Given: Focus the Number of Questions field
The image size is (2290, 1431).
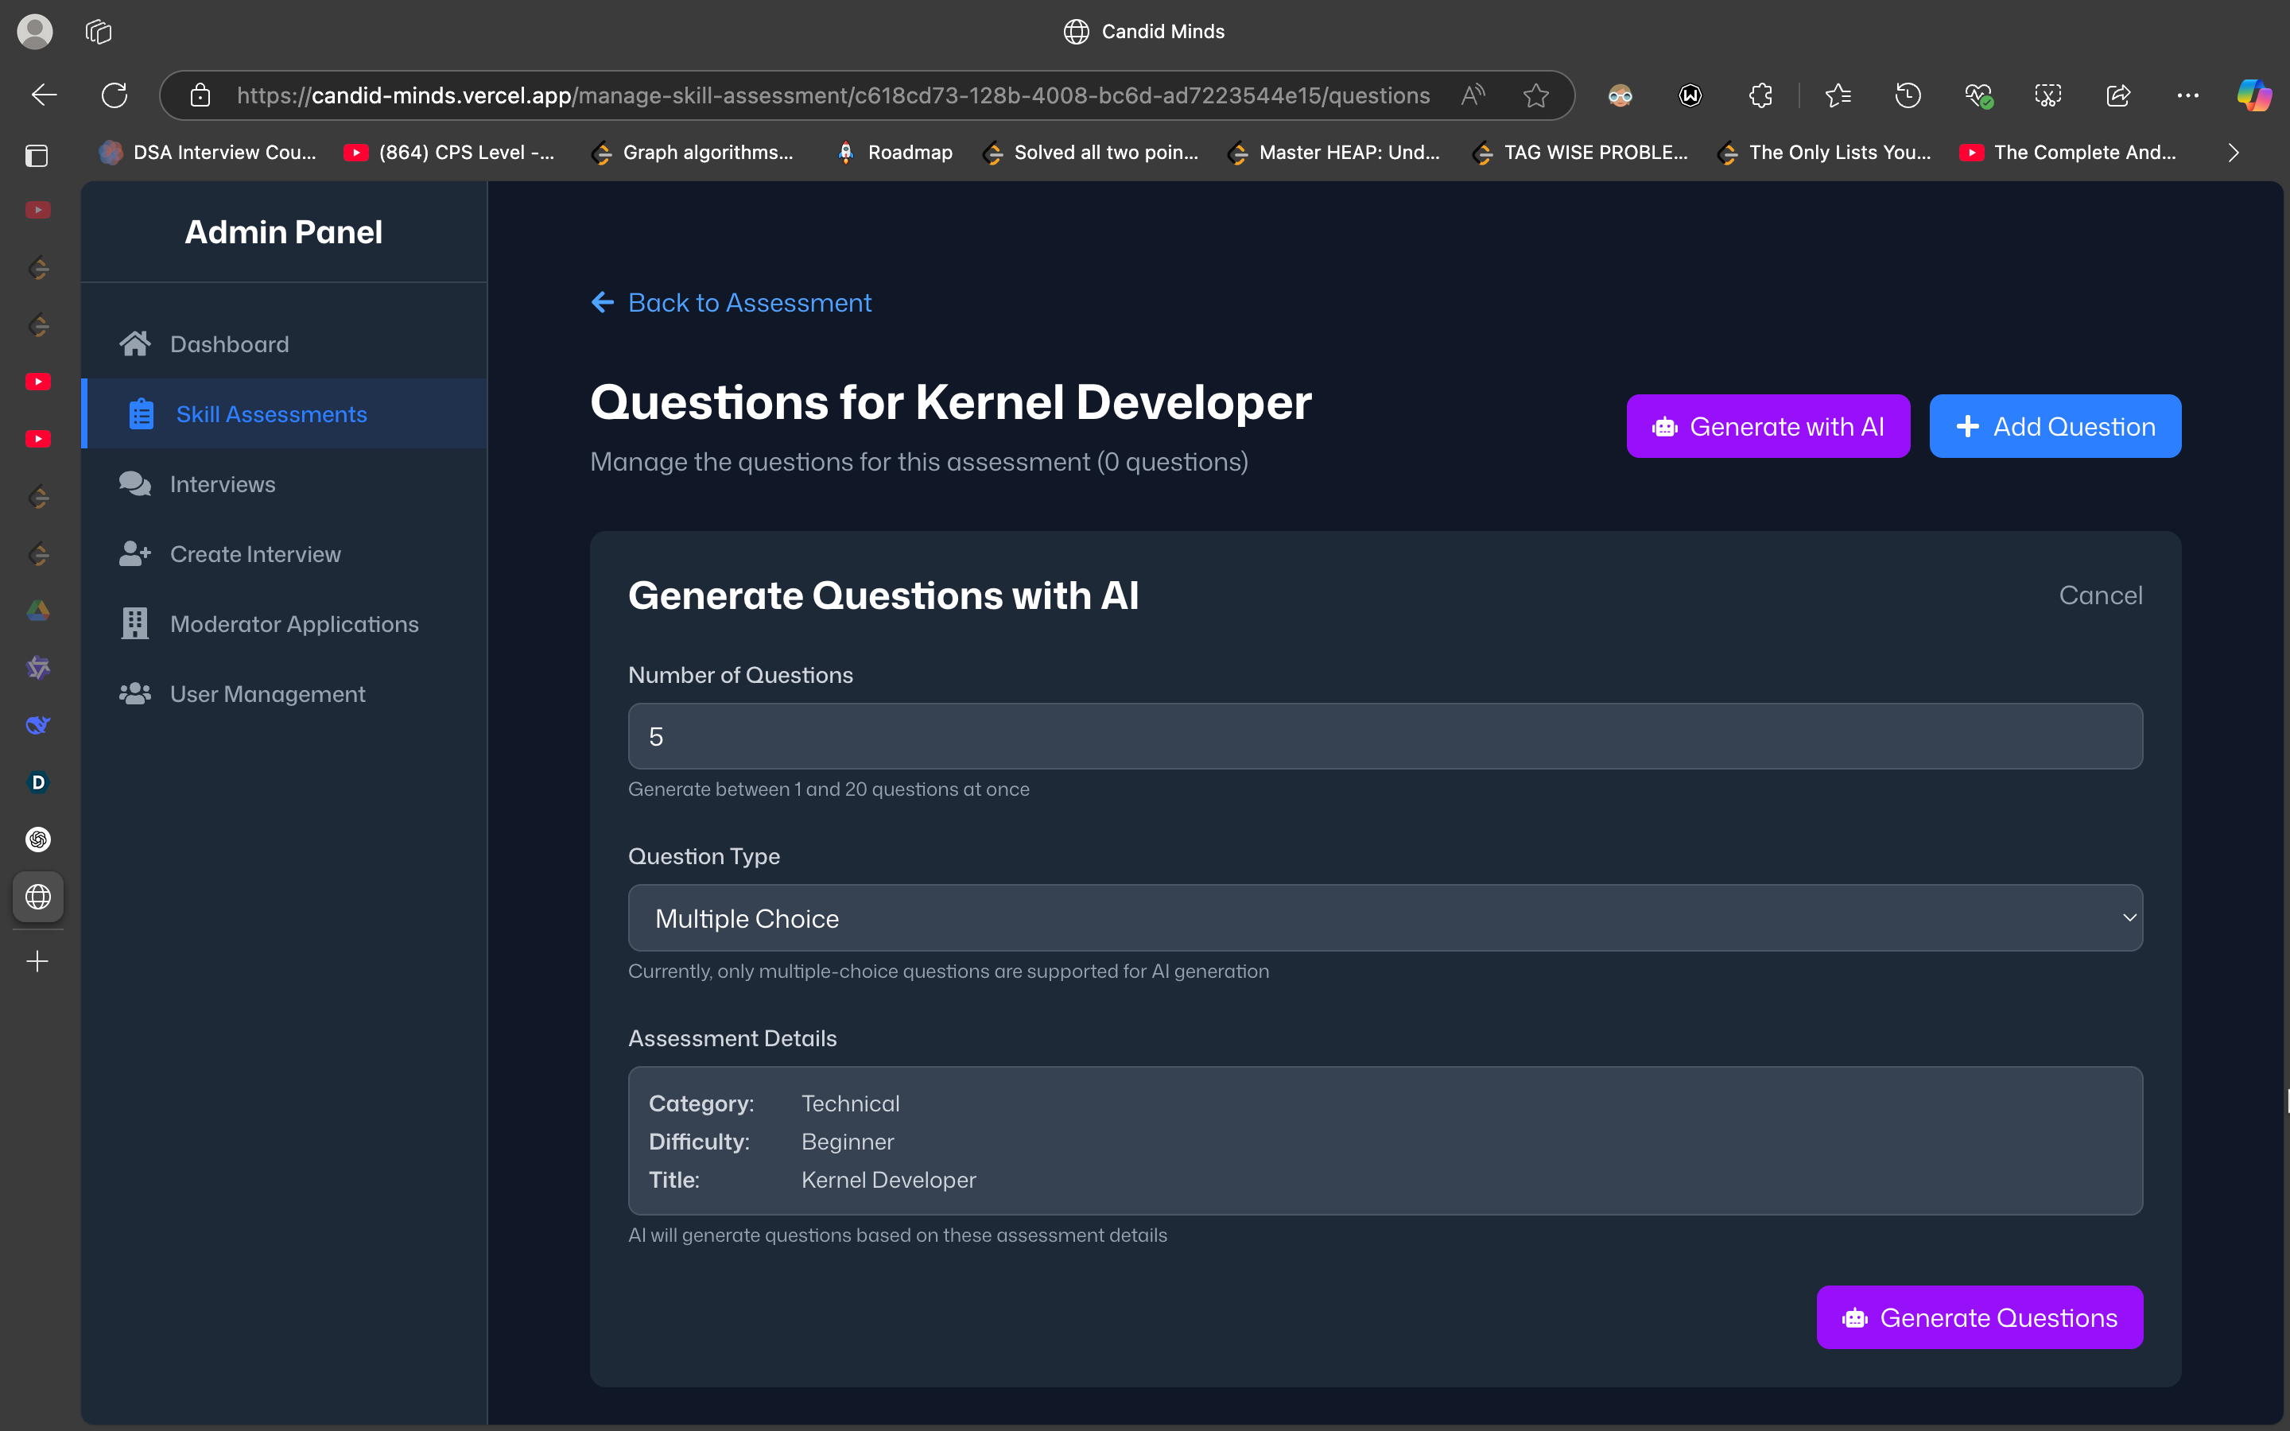Looking at the screenshot, I should [x=1384, y=736].
